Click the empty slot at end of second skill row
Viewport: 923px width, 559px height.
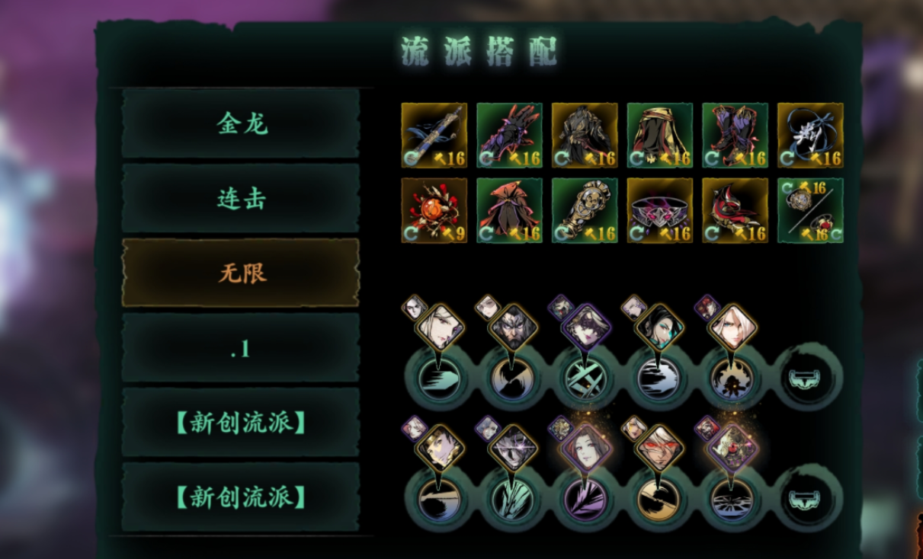pos(811,499)
